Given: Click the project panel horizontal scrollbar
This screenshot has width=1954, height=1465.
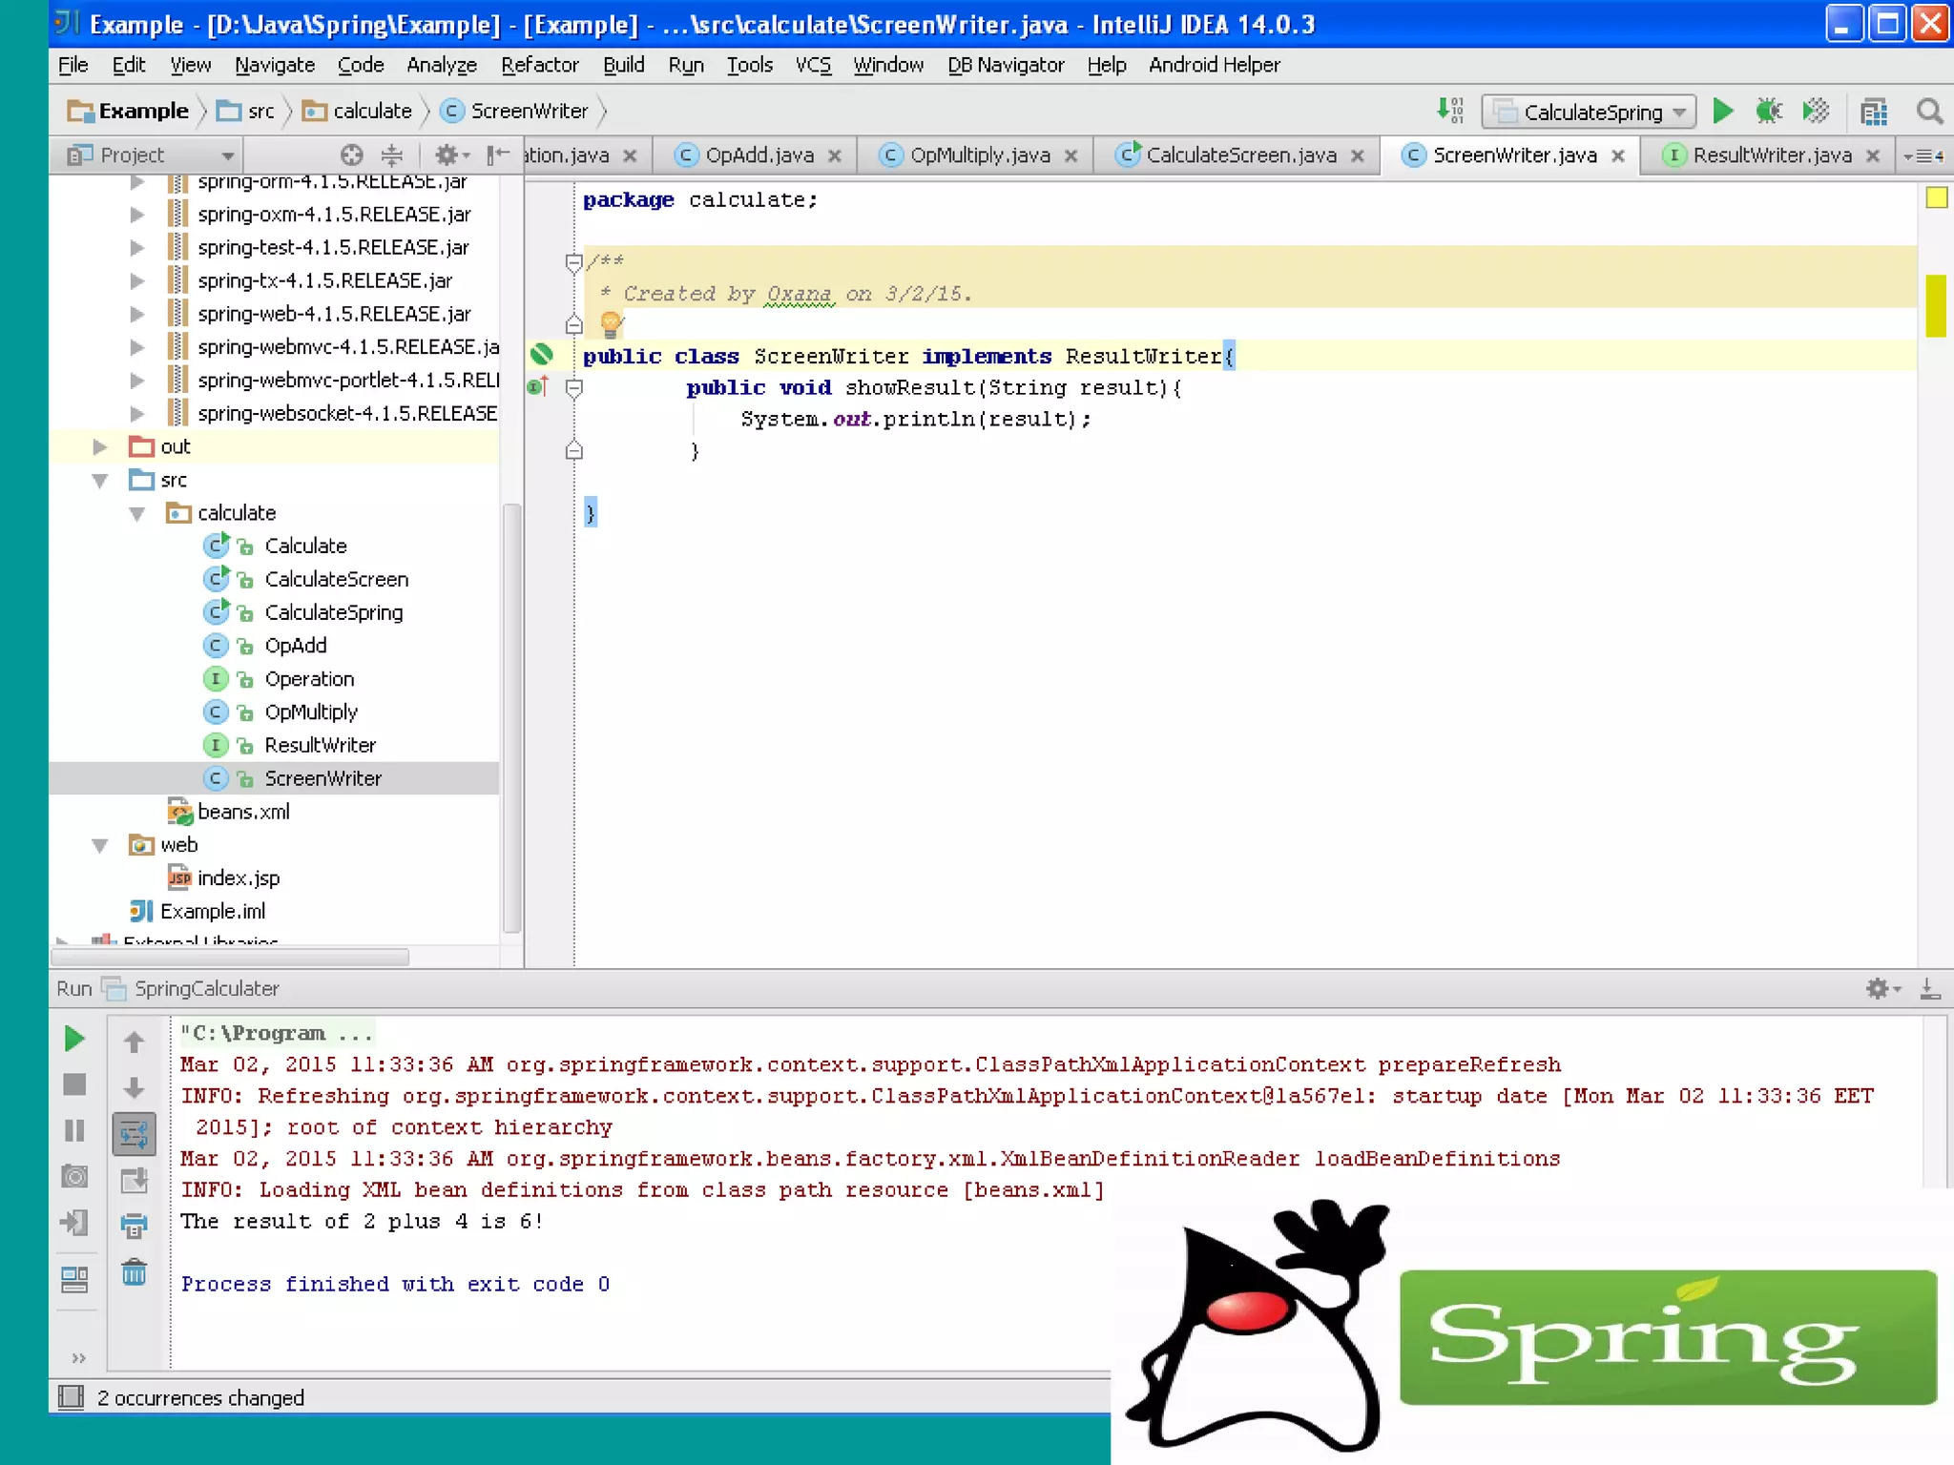Looking at the screenshot, I should [x=231, y=957].
